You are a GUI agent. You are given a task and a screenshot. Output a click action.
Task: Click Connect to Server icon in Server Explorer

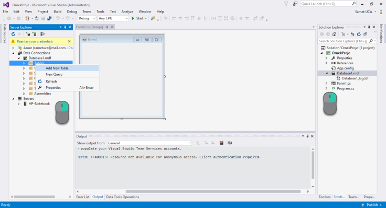[35, 34]
